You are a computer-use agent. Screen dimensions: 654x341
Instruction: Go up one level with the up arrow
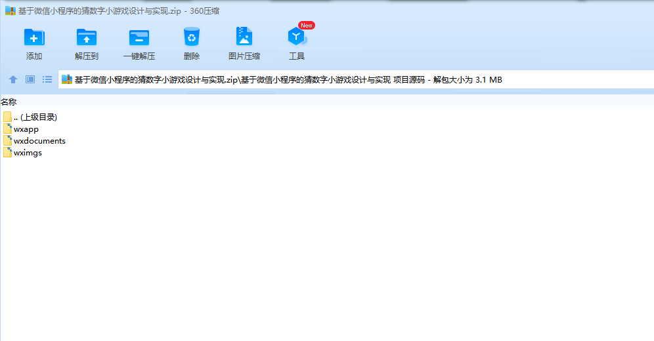tap(13, 79)
